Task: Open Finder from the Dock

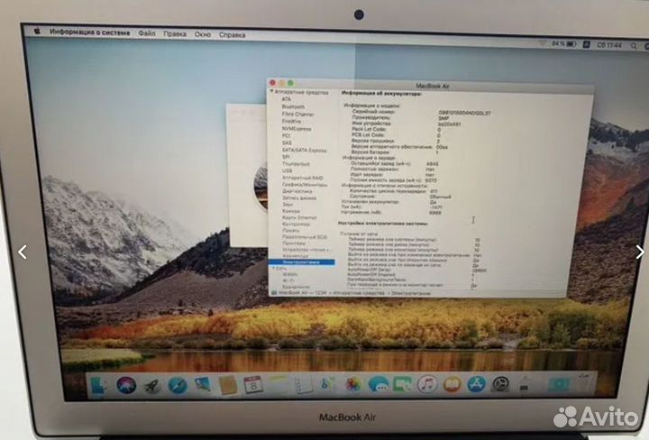Action: pos(99,386)
